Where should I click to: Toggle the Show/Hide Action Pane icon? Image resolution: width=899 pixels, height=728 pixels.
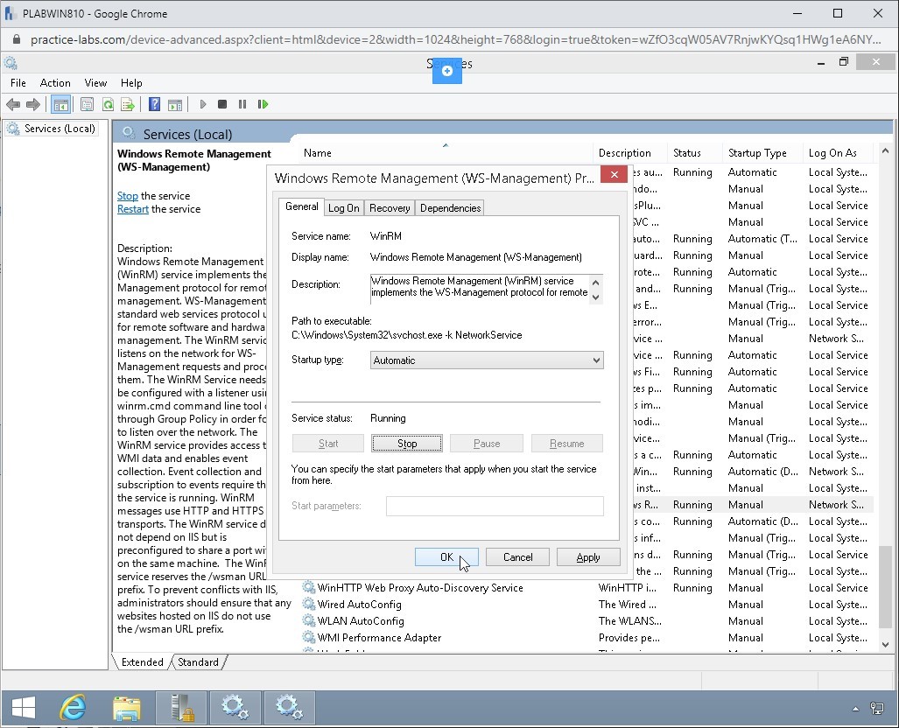(x=175, y=104)
